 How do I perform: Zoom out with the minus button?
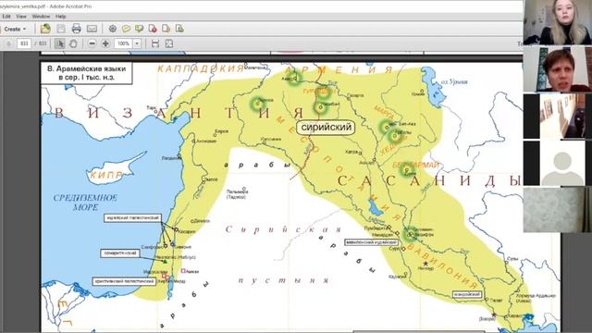click(x=92, y=43)
